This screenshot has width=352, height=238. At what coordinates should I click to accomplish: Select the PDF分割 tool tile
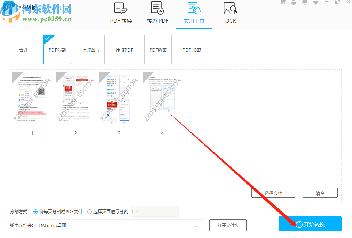coord(57,49)
